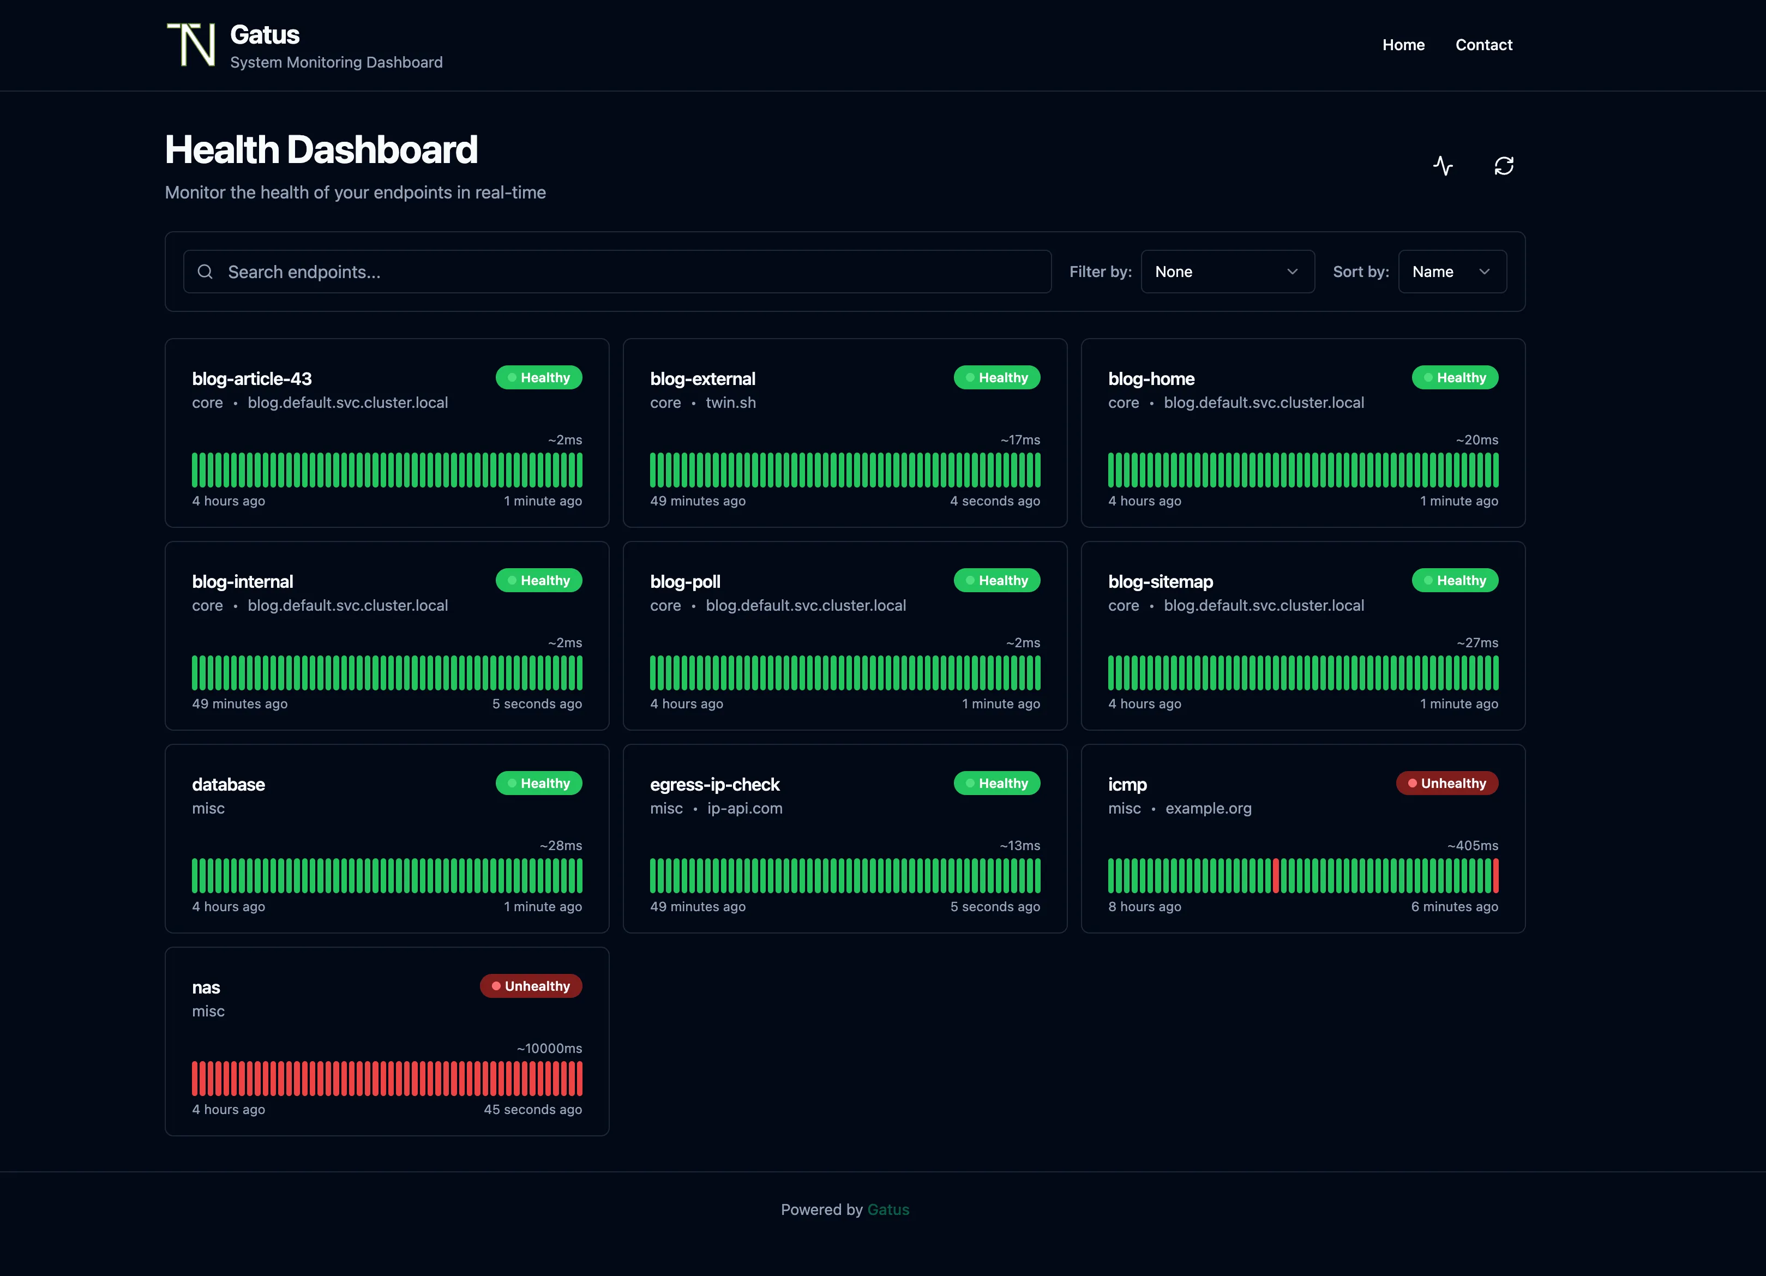Click the Unhealthy badge on nas card
The height and width of the screenshot is (1276, 1766).
(530, 985)
